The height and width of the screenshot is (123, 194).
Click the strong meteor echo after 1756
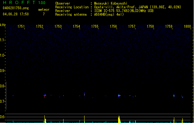pyautogui.click(x=119, y=96)
